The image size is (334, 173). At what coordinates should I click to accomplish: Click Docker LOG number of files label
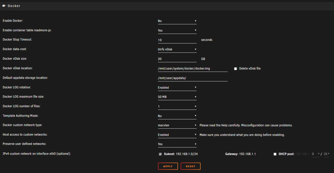[21, 106]
